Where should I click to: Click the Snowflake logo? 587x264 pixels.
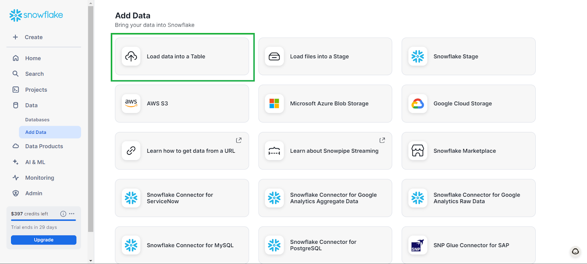36,15
